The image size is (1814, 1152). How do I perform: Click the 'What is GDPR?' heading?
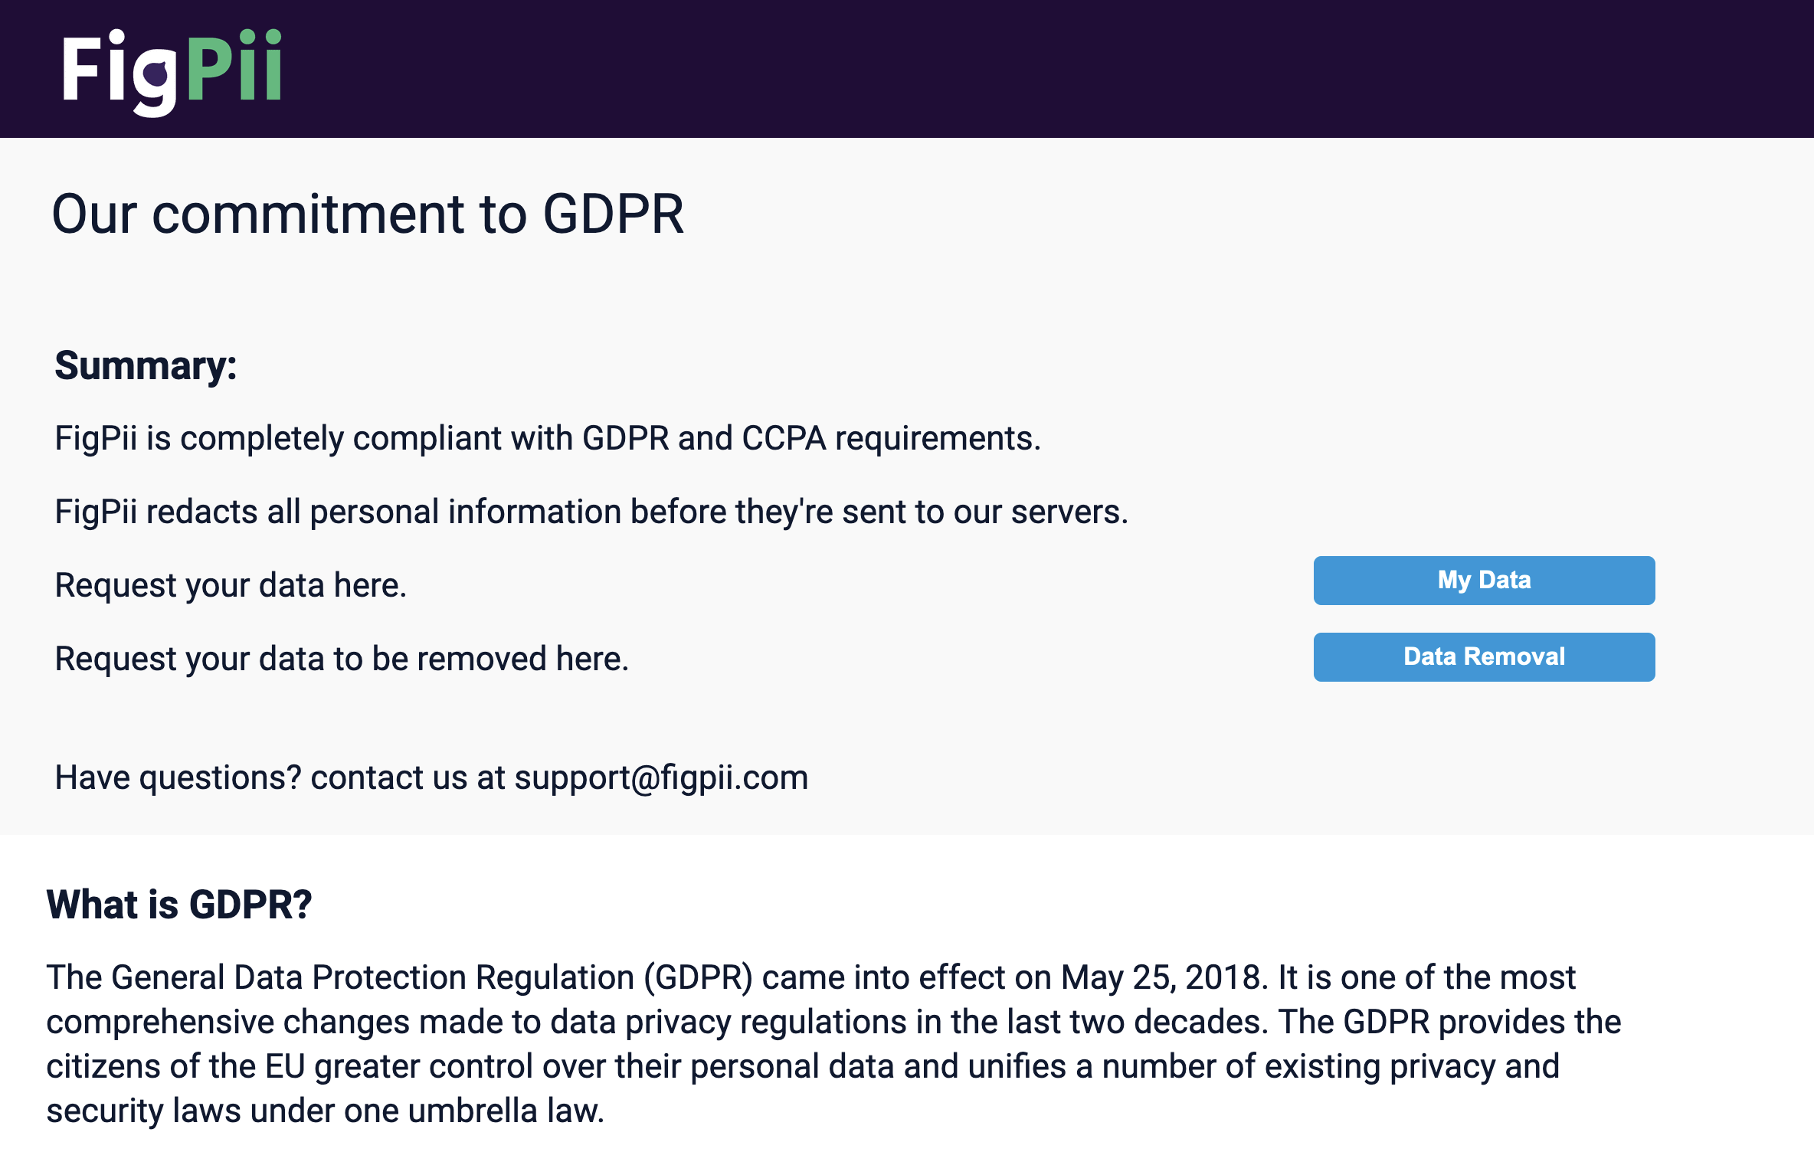179,905
